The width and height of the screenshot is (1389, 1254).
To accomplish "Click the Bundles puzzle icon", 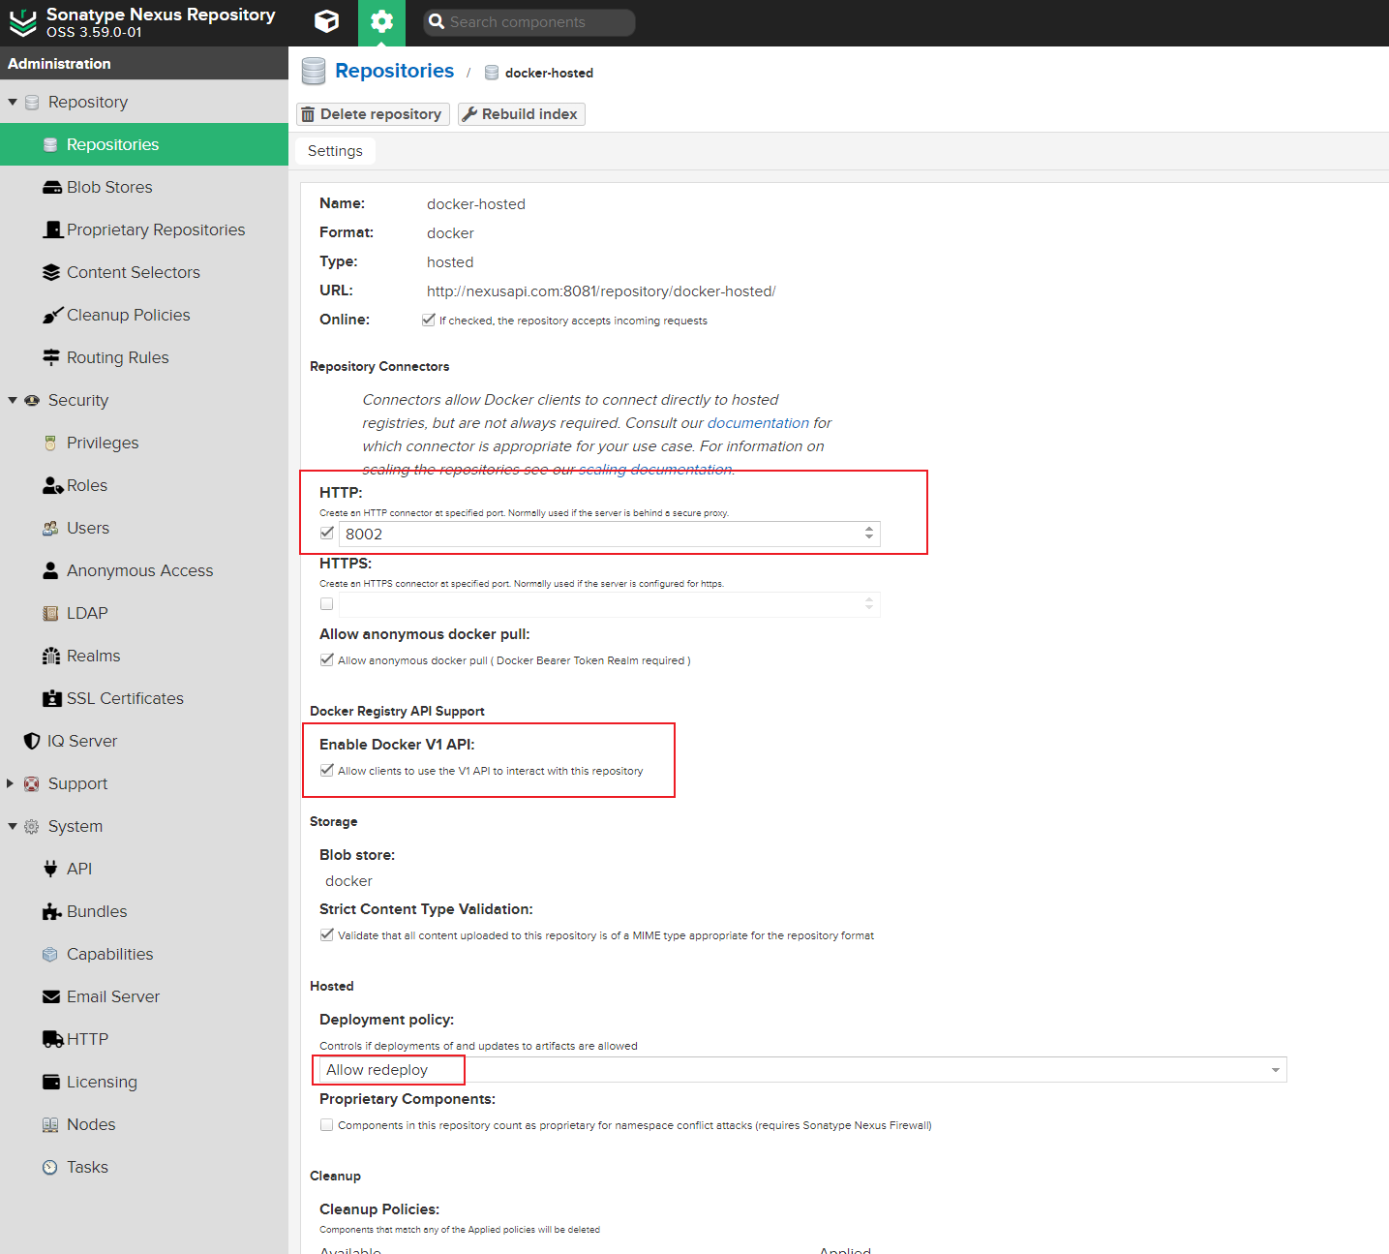I will pyautogui.click(x=52, y=911).
